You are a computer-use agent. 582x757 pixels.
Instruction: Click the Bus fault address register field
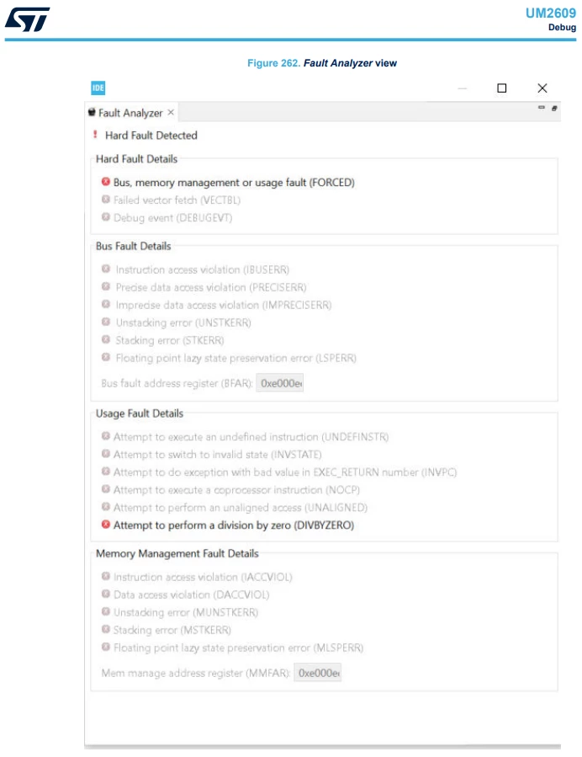coord(280,383)
